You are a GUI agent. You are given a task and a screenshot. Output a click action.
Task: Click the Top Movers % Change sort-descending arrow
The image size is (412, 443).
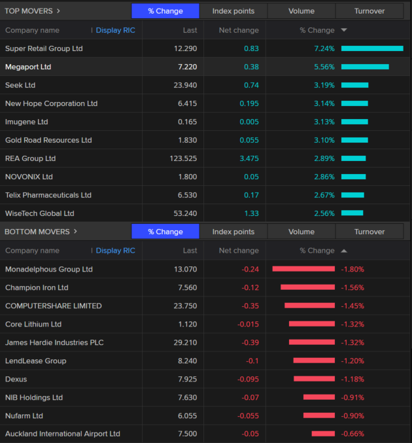(x=344, y=30)
